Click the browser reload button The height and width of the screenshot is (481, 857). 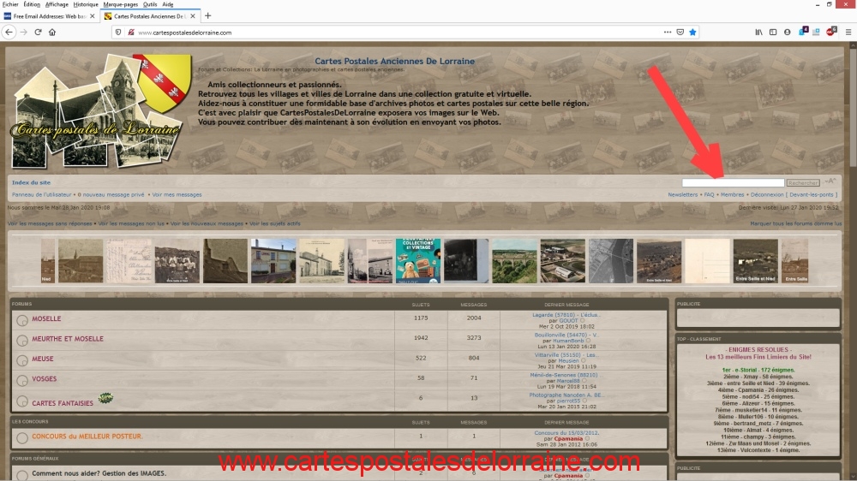click(38, 32)
